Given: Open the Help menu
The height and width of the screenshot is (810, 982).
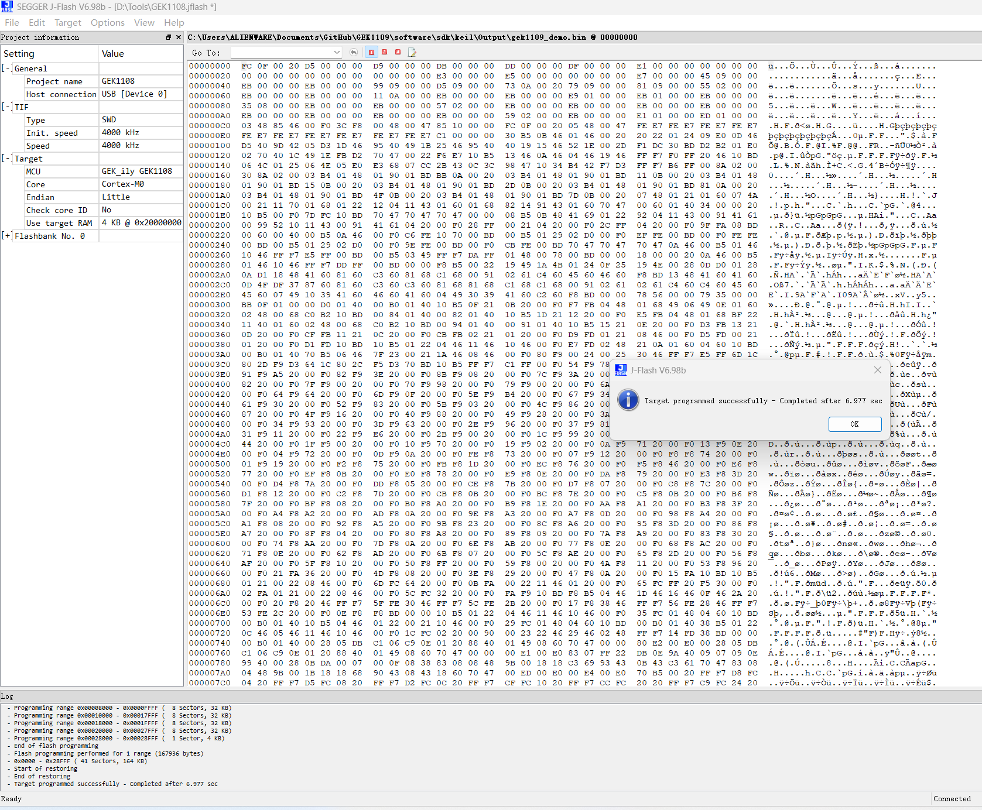Looking at the screenshot, I should (174, 23).
